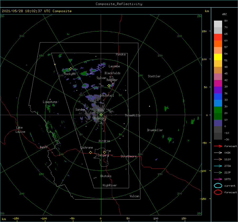Select the light gray 70-80 dBZ band
Viewport: 238px width, 222px height.
pos(218,24)
